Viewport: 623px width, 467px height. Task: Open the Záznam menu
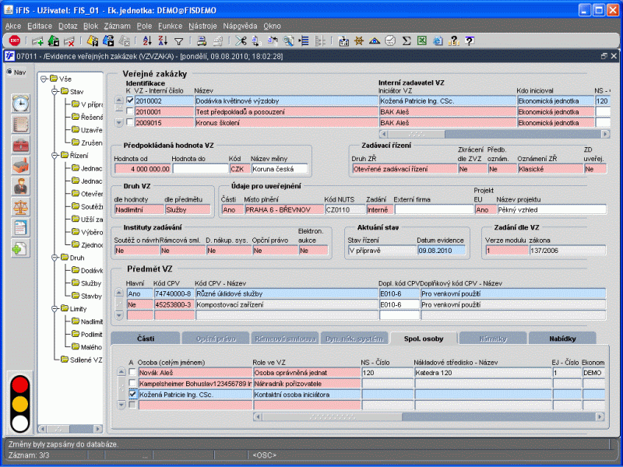[x=118, y=26]
